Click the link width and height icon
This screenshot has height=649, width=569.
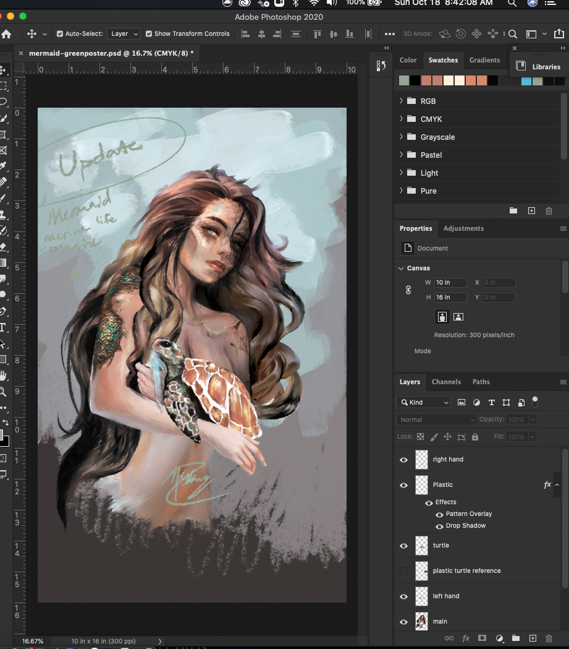point(408,290)
